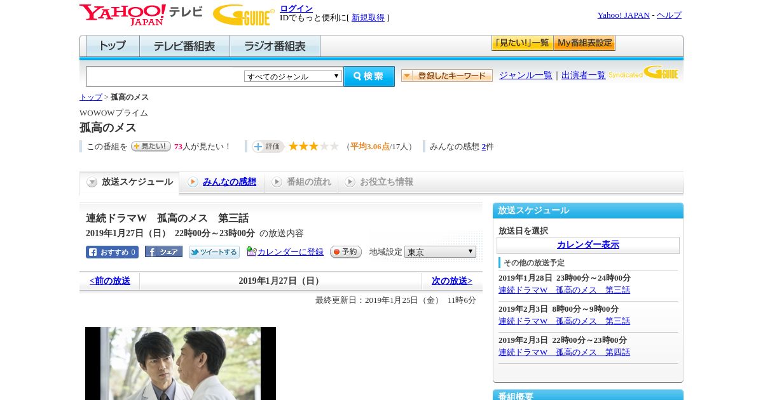Open the 第三話 link under 2019年1月28日
The height and width of the screenshot is (400, 763).
[564, 290]
